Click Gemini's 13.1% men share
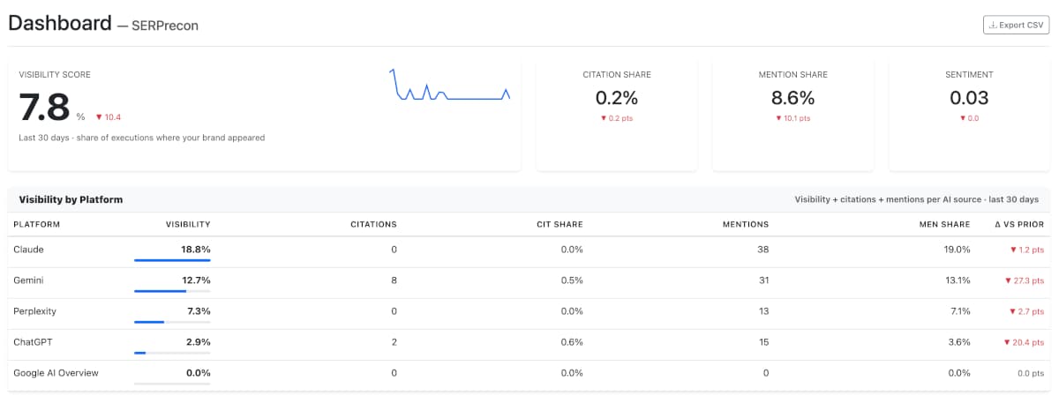This screenshot has width=1059, height=396. [x=958, y=280]
